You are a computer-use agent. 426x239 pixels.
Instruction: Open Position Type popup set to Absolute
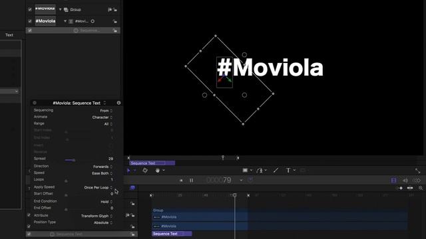coord(103,223)
